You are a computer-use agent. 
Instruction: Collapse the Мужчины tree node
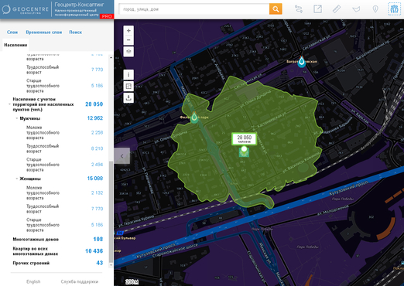17,118
